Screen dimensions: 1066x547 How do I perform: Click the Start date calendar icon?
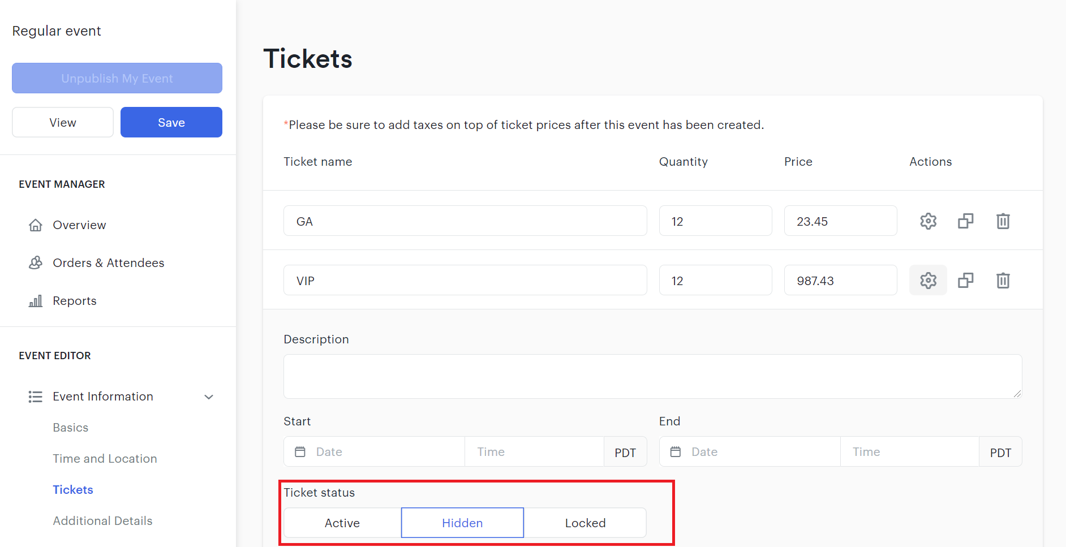click(300, 452)
